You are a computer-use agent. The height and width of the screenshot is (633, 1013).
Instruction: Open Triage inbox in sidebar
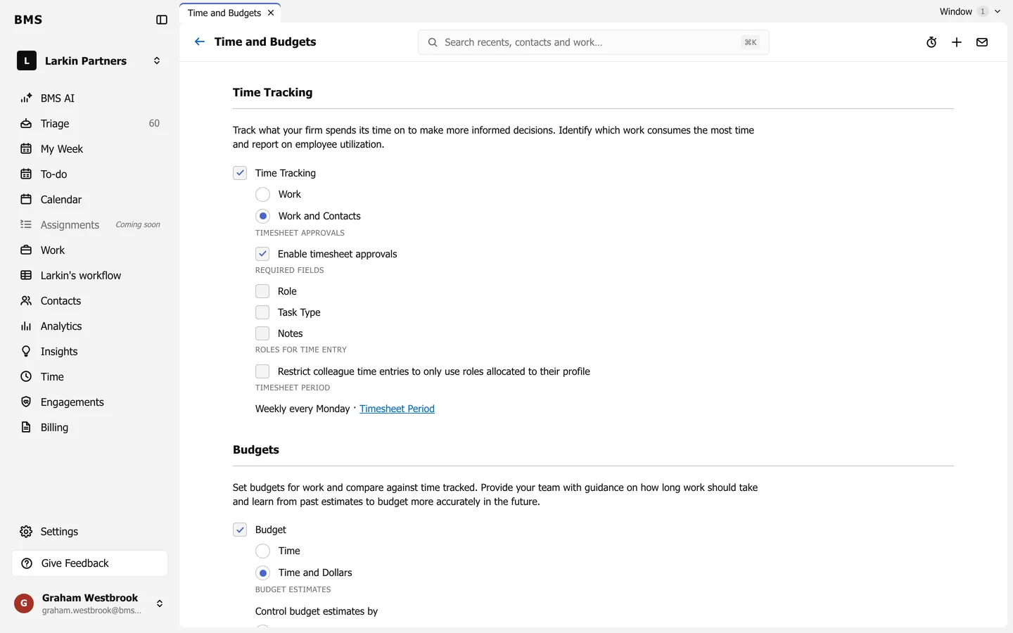[x=90, y=123]
